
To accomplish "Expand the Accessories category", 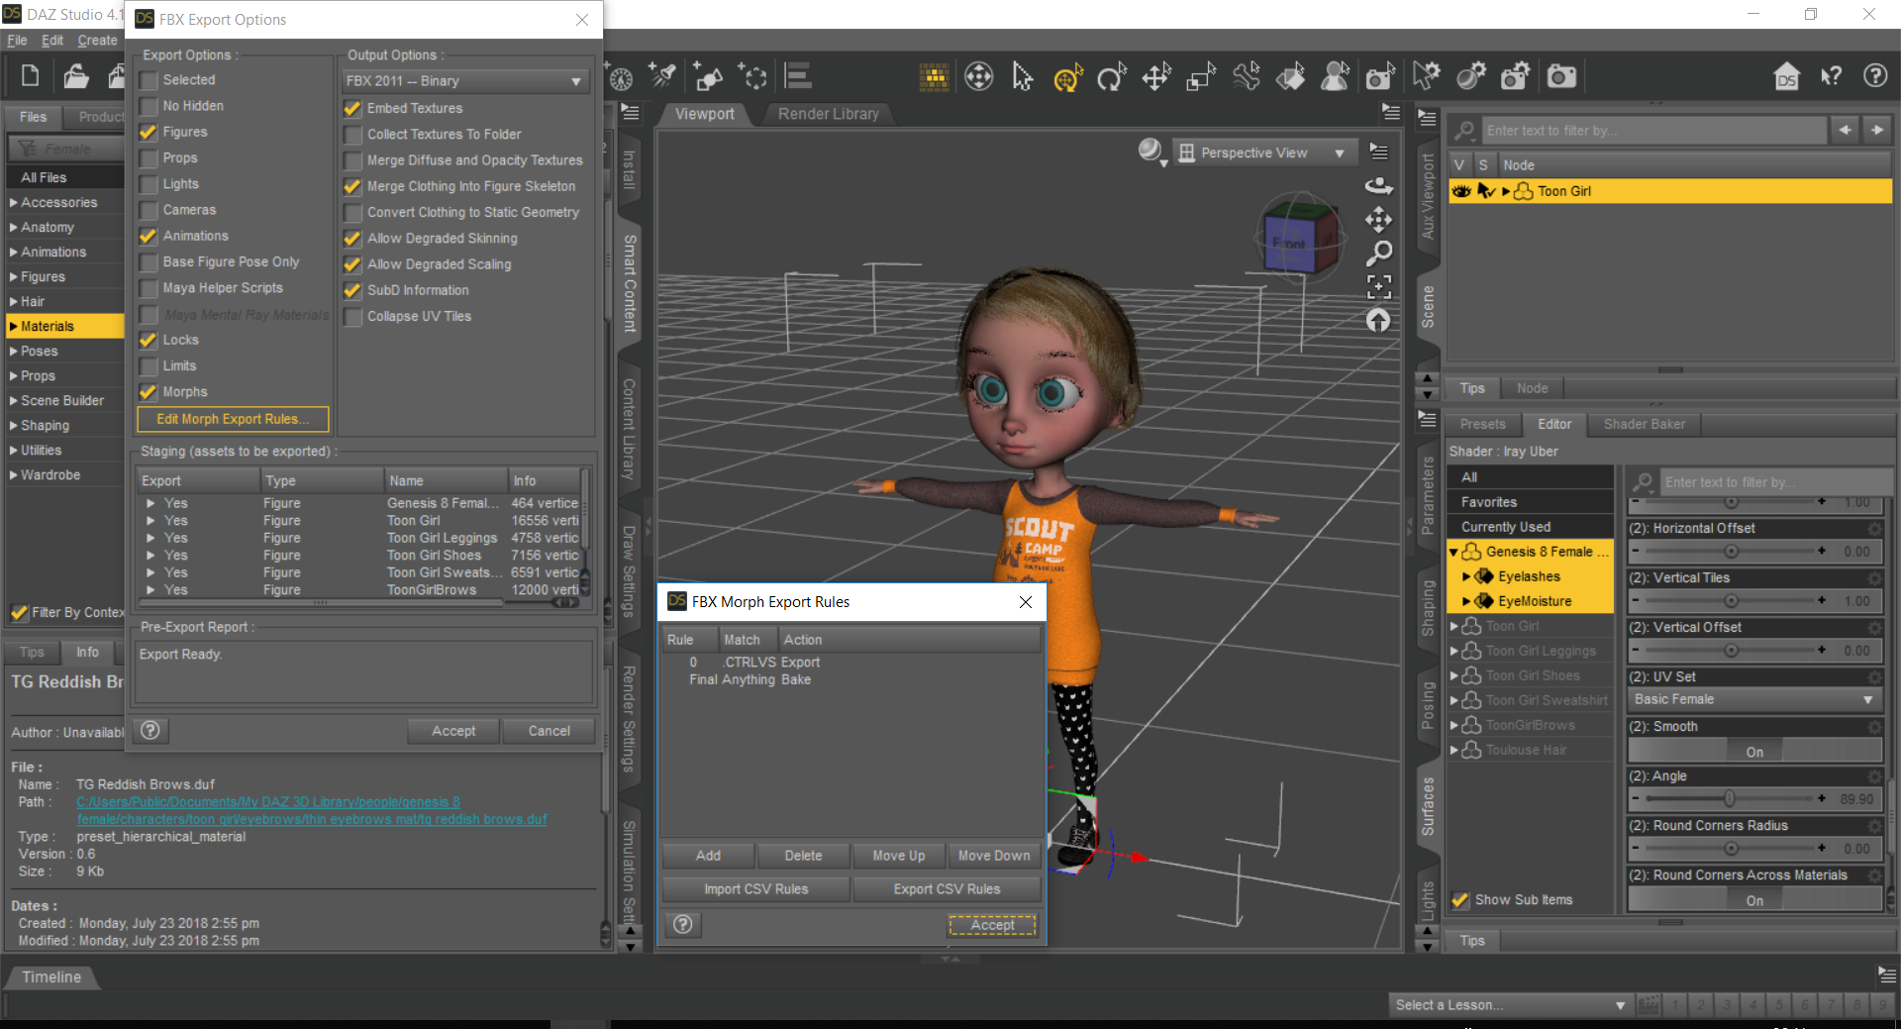I will coord(13,203).
